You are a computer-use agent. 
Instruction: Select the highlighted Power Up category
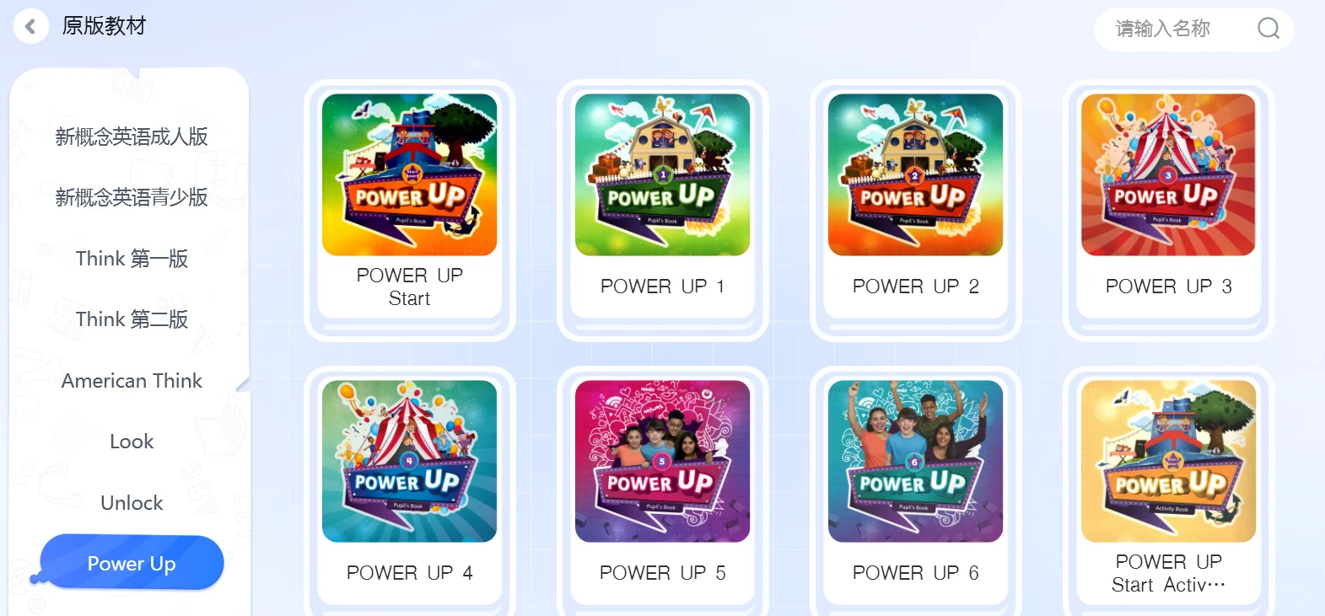132,562
